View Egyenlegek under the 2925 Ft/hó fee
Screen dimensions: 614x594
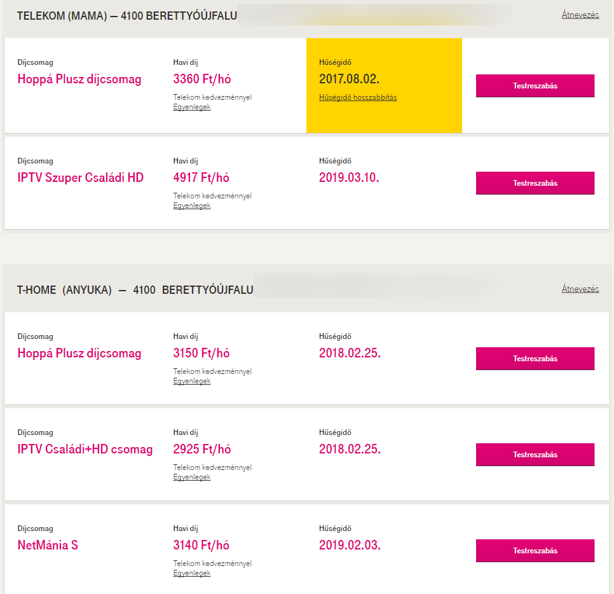click(x=192, y=477)
